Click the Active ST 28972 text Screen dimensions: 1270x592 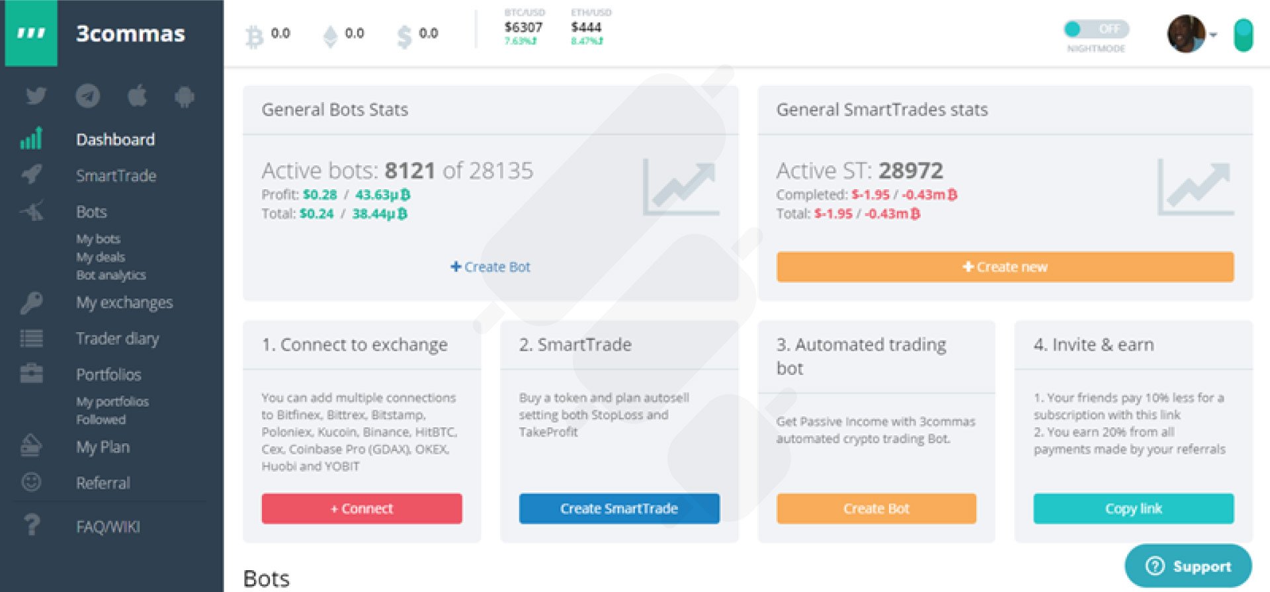(x=859, y=171)
